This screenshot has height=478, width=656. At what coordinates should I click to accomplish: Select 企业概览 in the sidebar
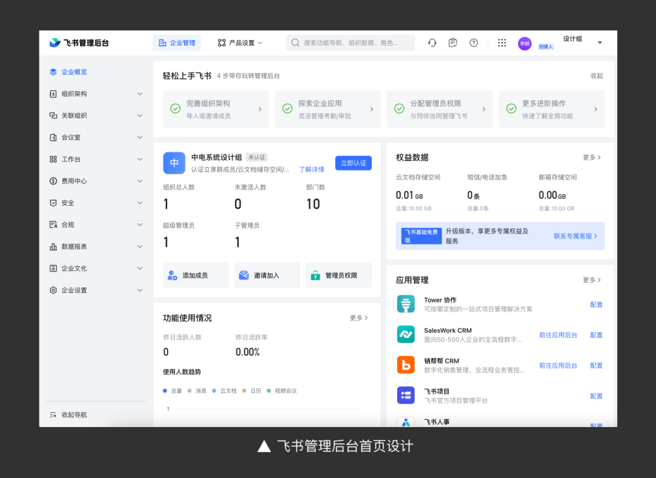74,72
